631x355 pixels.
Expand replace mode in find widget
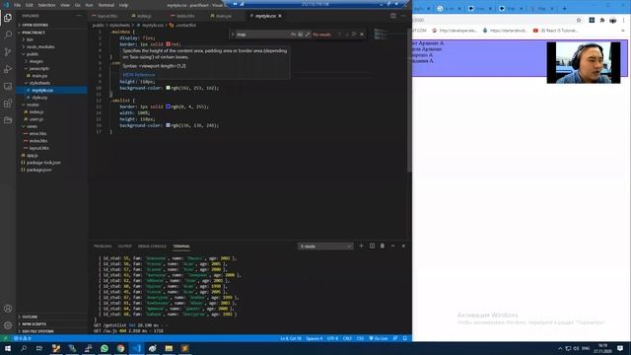tap(233, 35)
